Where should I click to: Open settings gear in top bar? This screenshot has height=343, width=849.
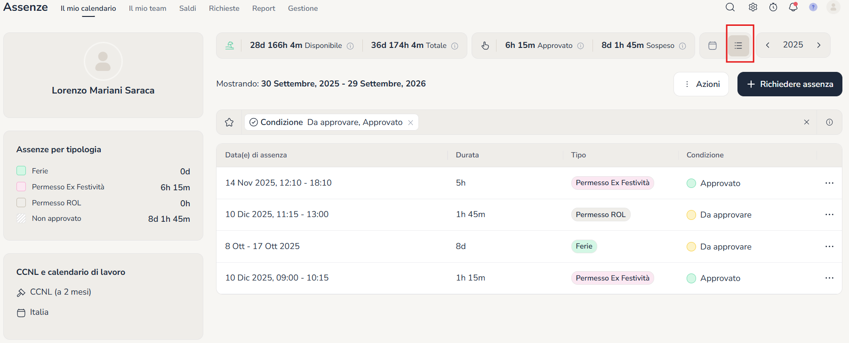point(753,8)
